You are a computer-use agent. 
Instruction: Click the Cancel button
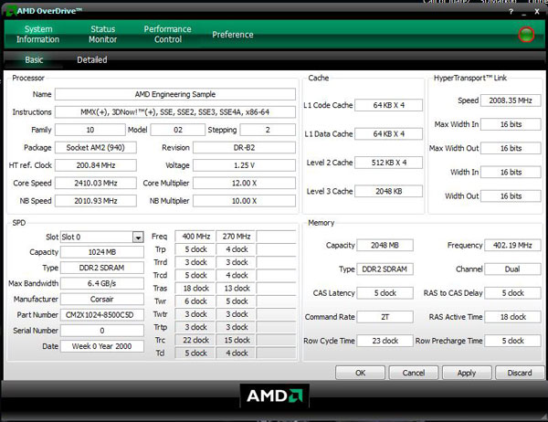point(414,373)
